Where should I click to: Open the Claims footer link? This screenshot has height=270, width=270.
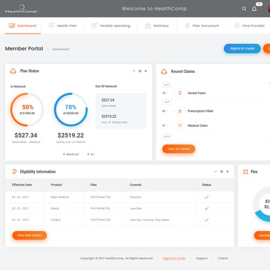(x=223, y=258)
